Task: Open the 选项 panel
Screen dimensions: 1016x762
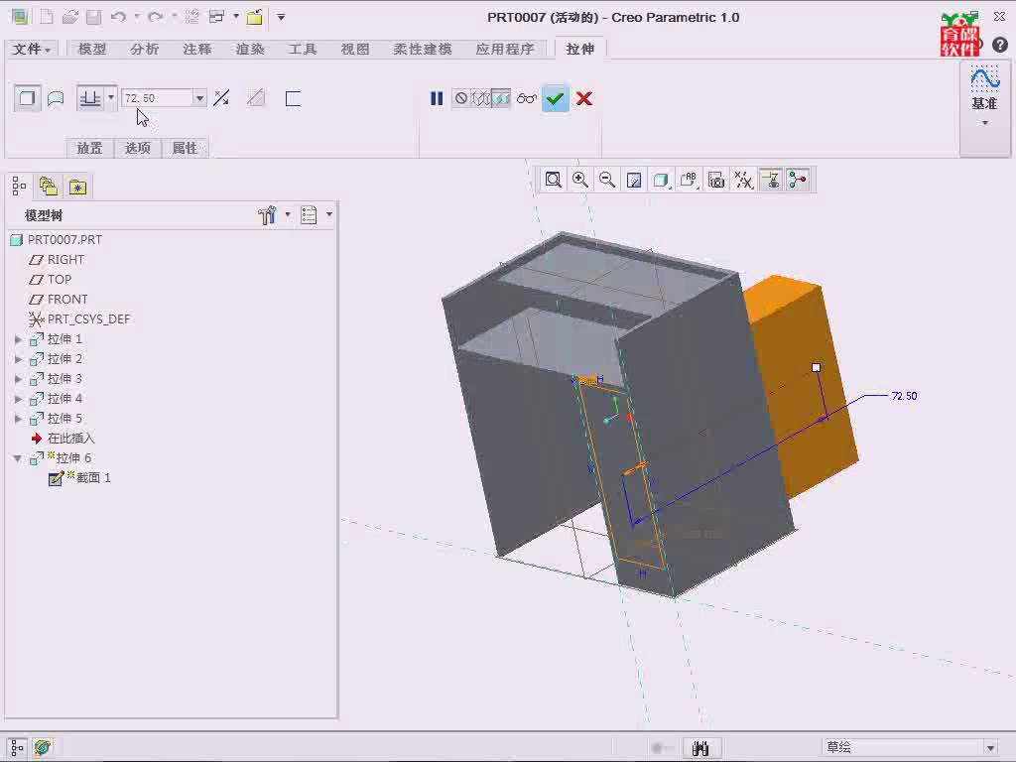Action: (x=137, y=148)
